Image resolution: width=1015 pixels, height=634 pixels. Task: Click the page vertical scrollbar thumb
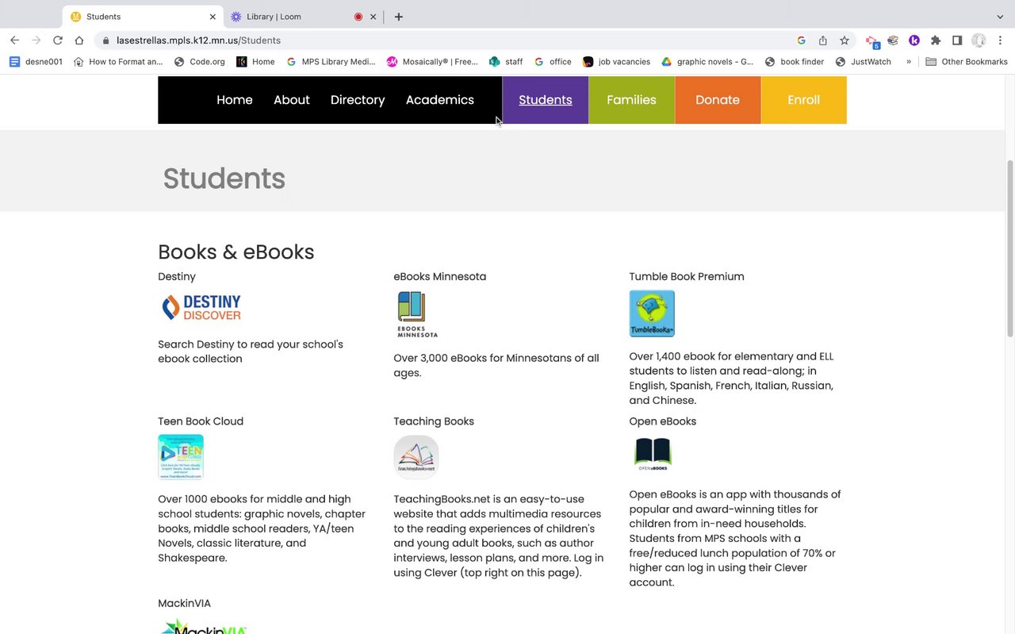(x=1009, y=248)
